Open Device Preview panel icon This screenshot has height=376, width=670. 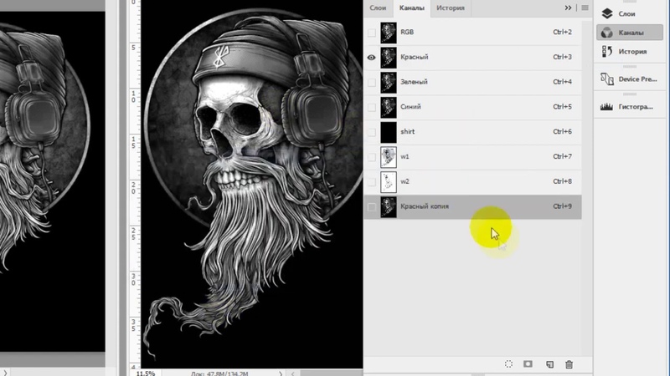pyautogui.click(x=606, y=79)
